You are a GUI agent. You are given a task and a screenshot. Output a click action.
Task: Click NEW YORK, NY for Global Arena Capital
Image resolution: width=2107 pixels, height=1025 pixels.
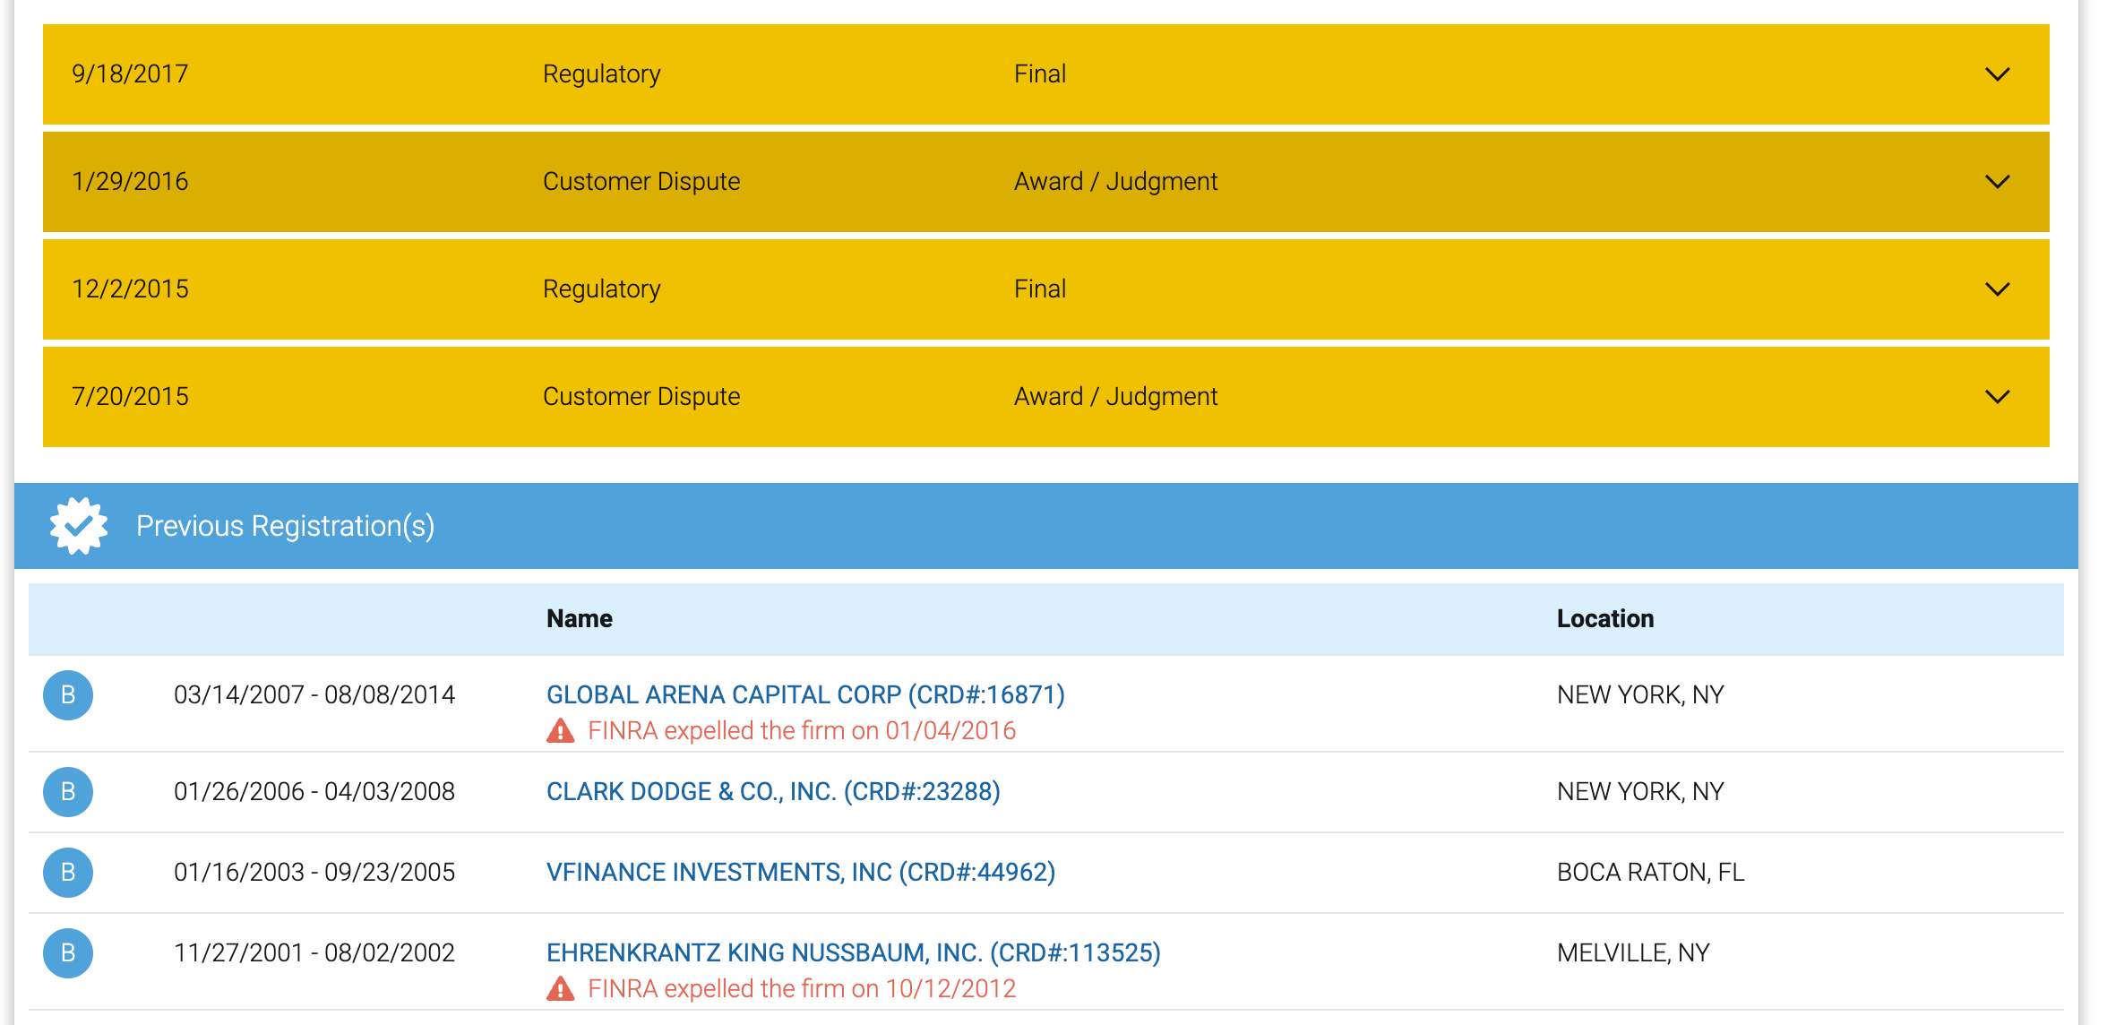click(x=1640, y=695)
